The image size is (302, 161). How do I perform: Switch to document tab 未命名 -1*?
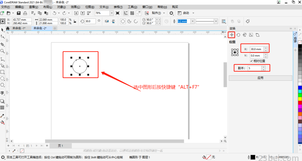pyautogui.click(x=18, y=28)
